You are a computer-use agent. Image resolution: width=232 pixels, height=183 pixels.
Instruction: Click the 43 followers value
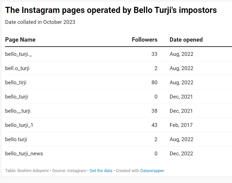click(x=154, y=125)
